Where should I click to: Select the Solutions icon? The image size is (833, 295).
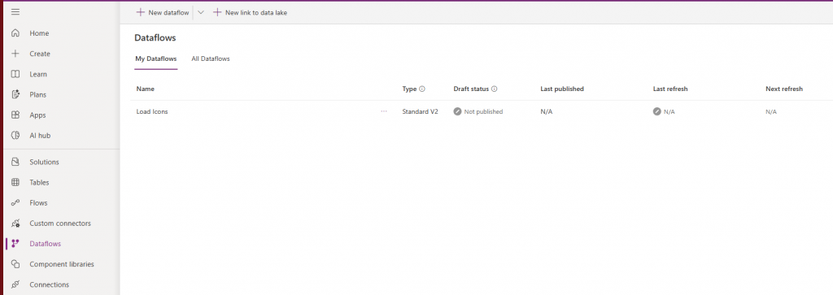coord(15,162)
